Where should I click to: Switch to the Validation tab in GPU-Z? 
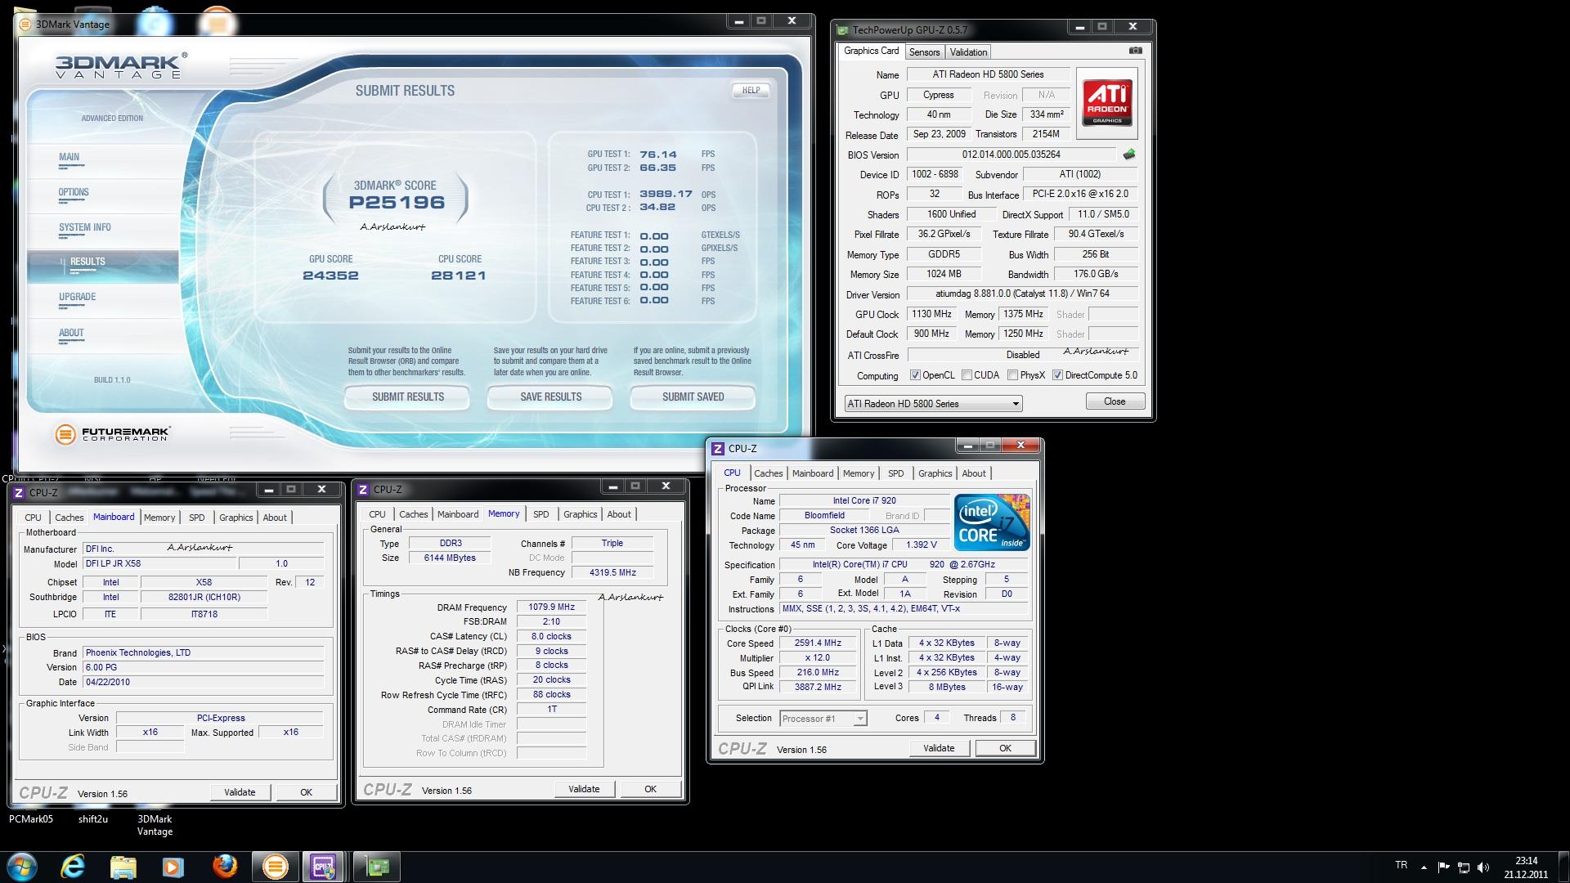tap(968, 52)
